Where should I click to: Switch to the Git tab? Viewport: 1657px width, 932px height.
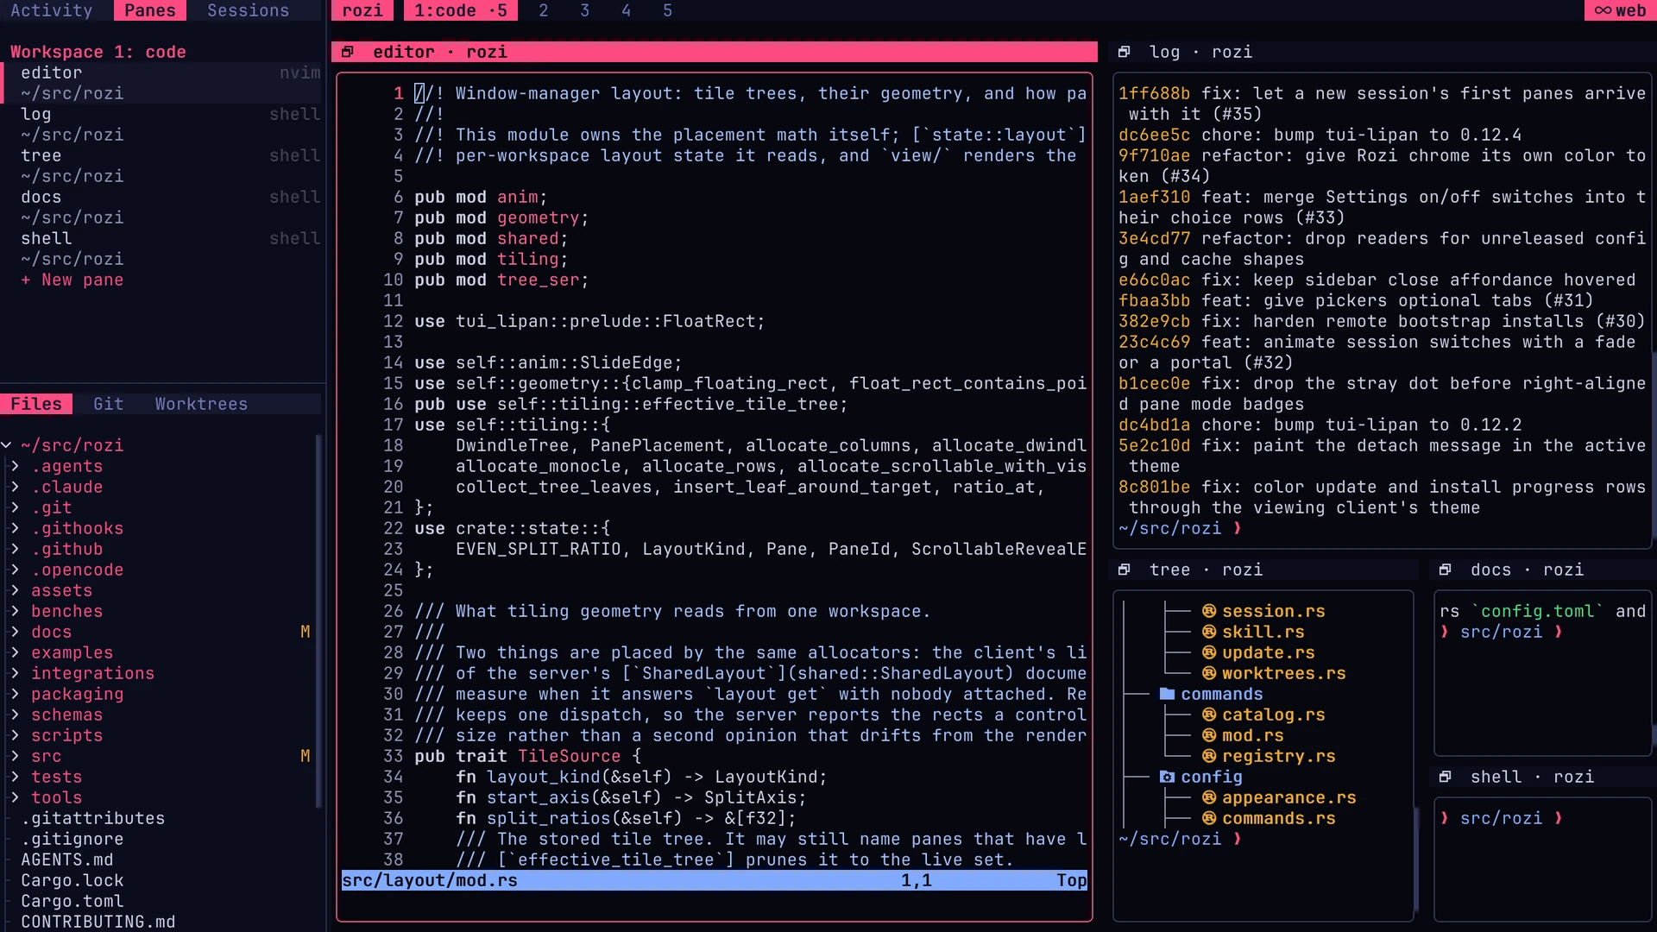109,404
